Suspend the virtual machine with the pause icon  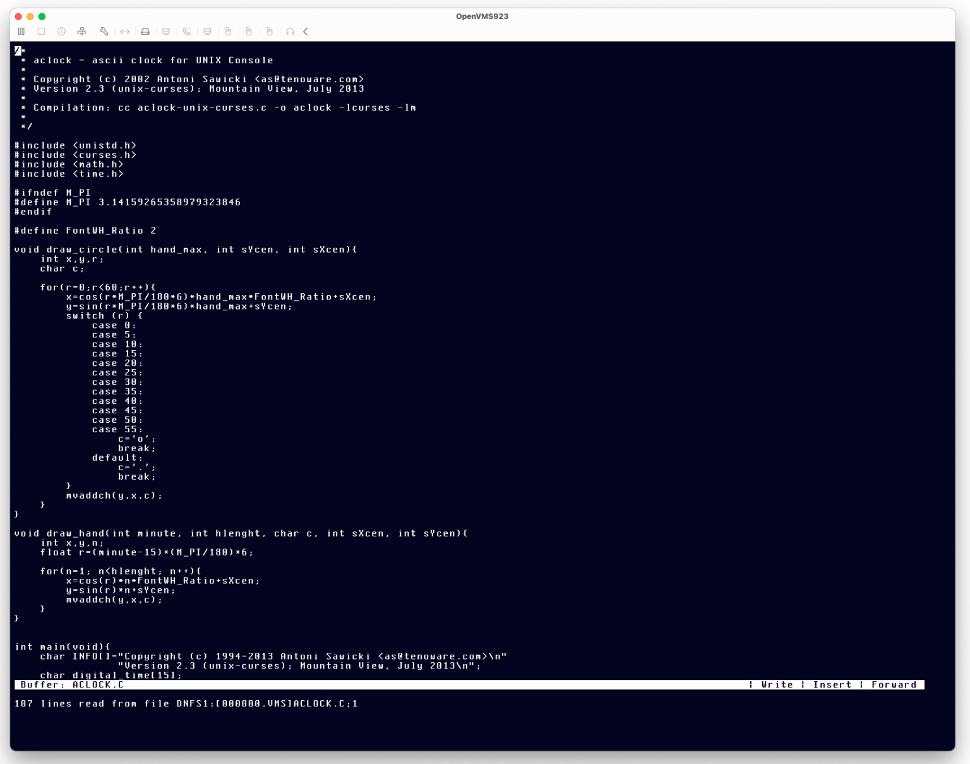pyautogui.click(x=21, y=32)
